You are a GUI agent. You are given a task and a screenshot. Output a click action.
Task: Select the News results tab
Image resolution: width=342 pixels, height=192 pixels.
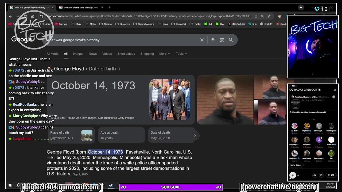coord(93,54)
